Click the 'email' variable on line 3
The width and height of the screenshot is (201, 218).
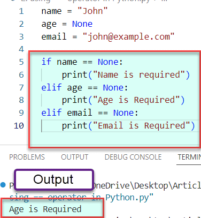(54, 37)
